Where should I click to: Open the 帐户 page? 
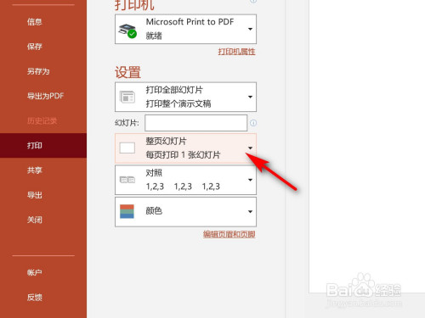click(x=35, y=272)
